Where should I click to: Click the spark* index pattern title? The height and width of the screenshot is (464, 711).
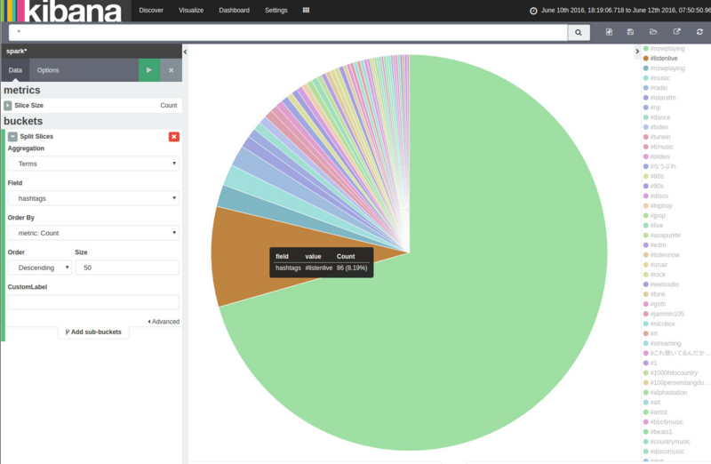tap(16, 52)
